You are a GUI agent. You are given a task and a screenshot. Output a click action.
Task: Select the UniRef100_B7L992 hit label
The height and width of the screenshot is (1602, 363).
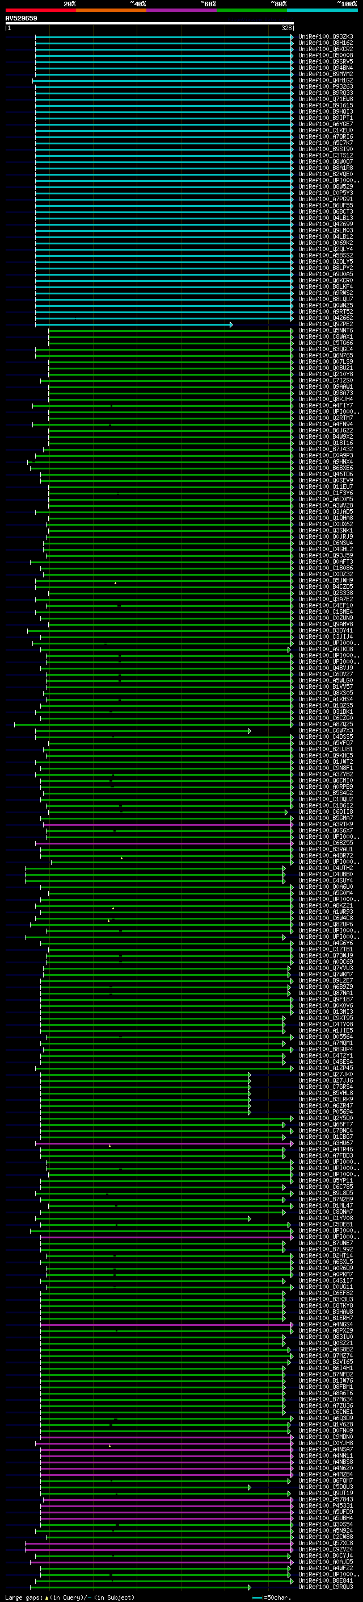pos(326,1250)
